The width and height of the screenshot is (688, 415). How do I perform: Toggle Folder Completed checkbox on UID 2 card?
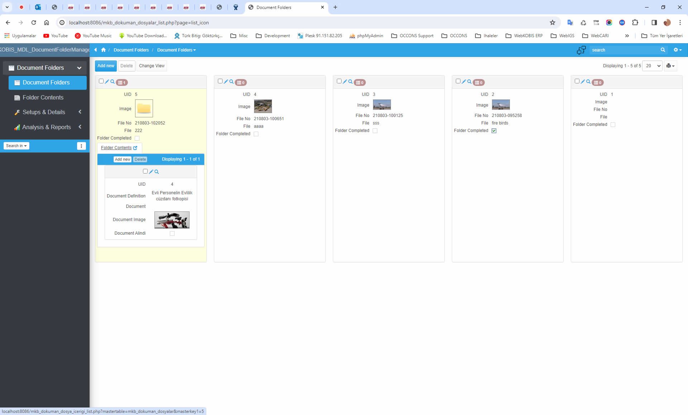pos(494,131)
